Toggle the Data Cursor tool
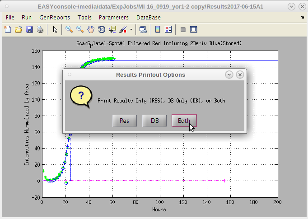The image size is (308, 219). pos(112,29)
